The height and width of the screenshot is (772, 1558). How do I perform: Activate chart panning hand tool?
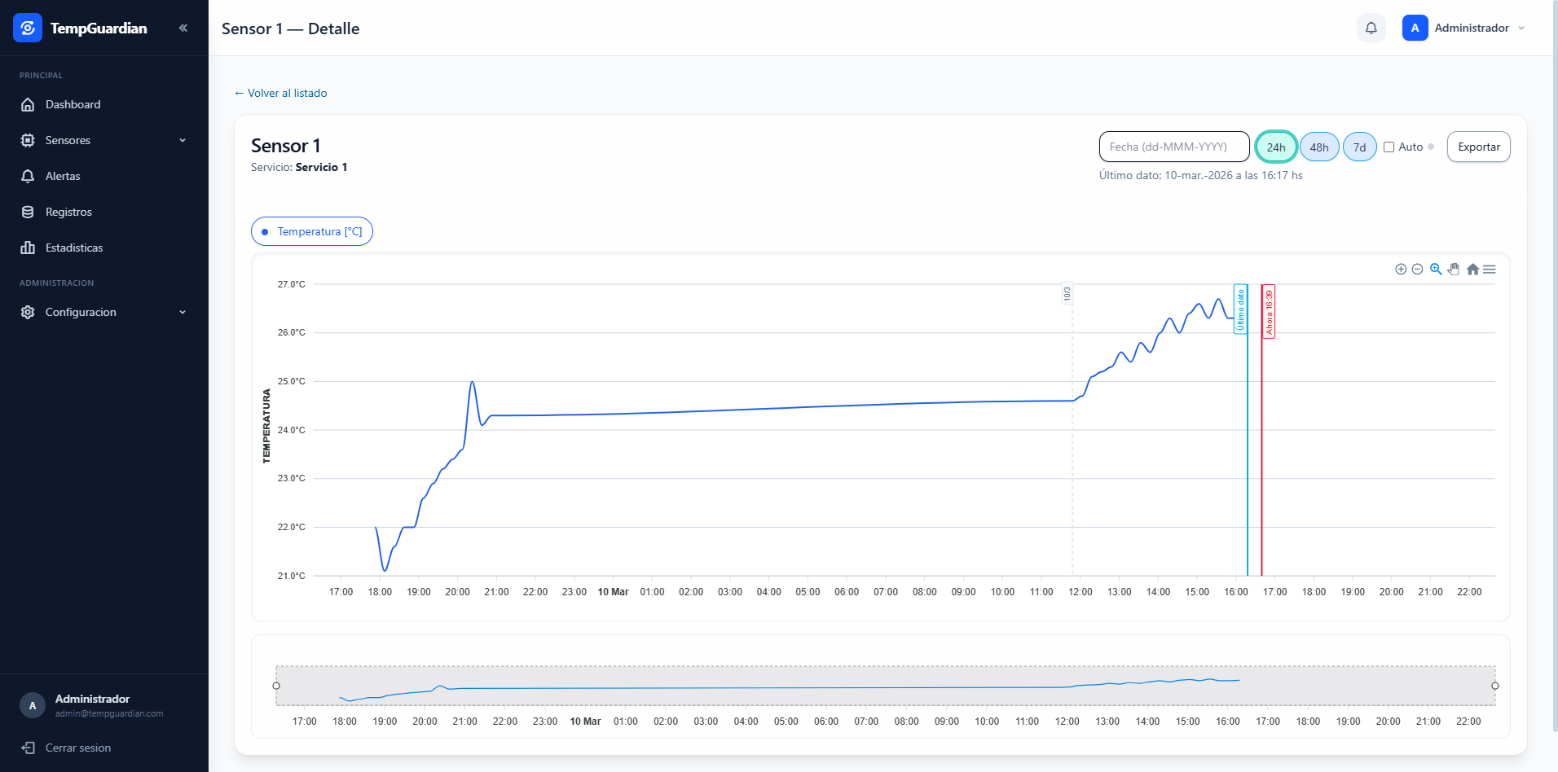[x=1454, y=269]
